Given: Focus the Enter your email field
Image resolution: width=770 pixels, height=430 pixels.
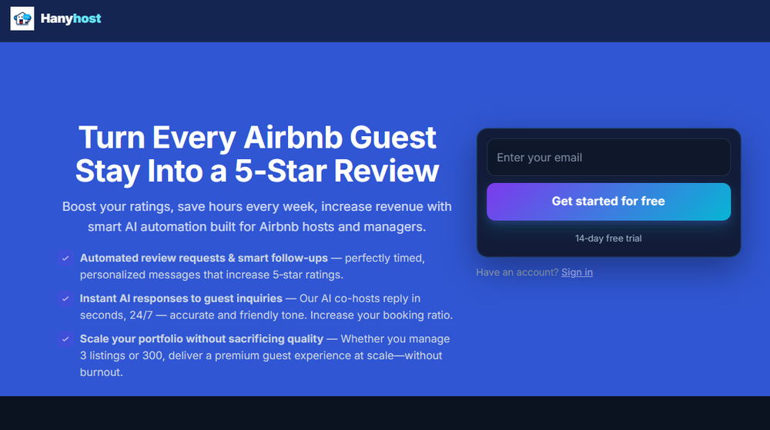Looking at the screenshot, I should point(608,158).
